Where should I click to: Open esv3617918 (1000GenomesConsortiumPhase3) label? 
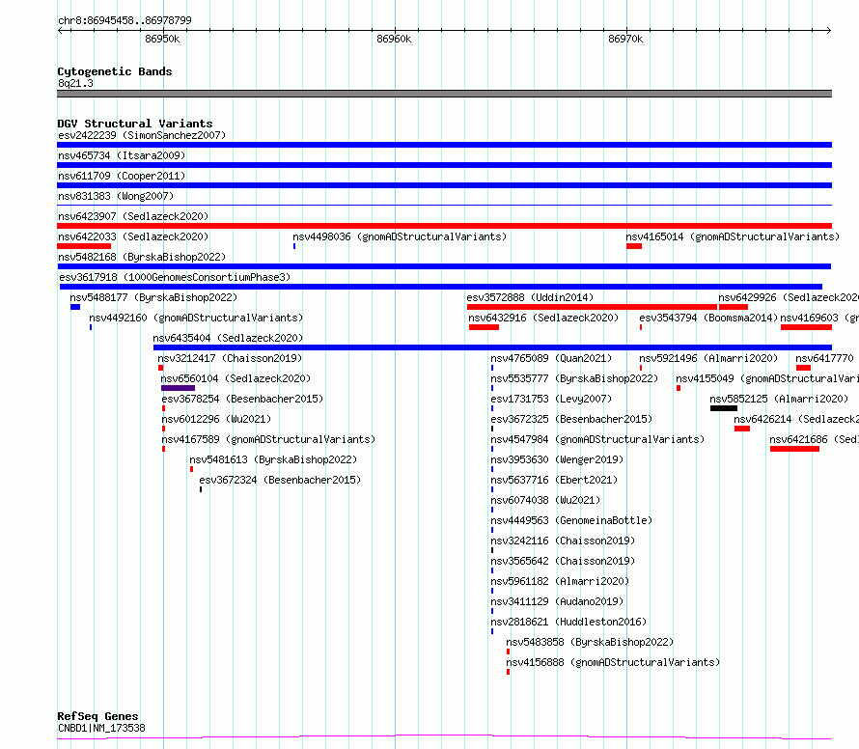click(175, 277)
